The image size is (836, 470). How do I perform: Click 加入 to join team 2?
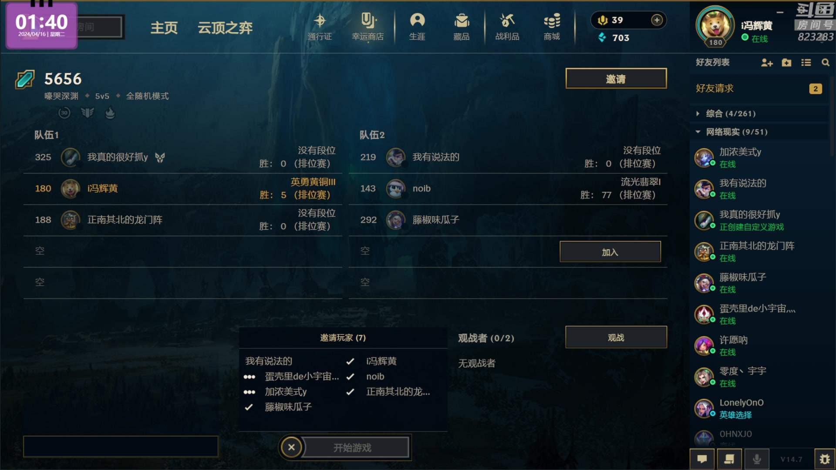coord(610,252)
